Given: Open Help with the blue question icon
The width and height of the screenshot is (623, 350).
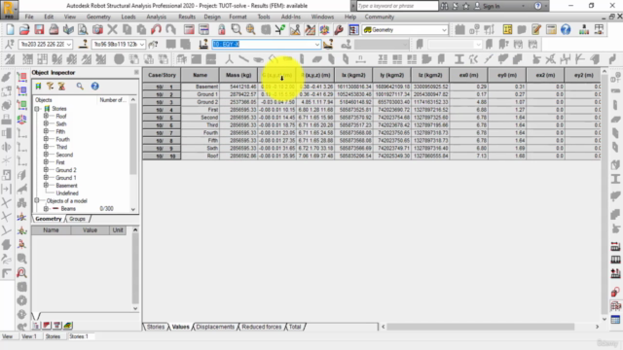Looking at the screenshot, I should tap(566, 30).
